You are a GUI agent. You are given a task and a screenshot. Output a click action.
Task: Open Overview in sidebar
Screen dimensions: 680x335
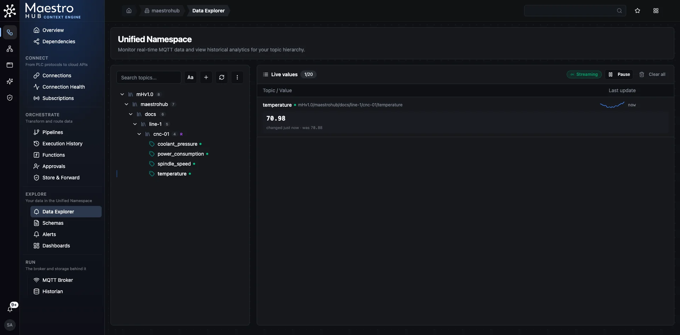[x=66, y=30]
